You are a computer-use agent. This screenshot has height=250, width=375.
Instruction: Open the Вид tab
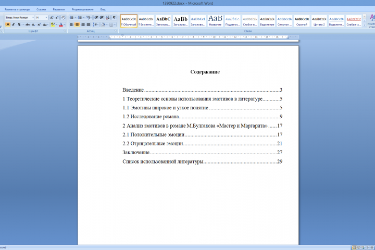point(103,9)
